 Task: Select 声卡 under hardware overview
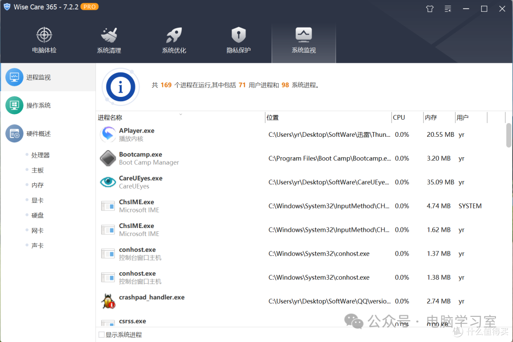[x=38, y=246]
